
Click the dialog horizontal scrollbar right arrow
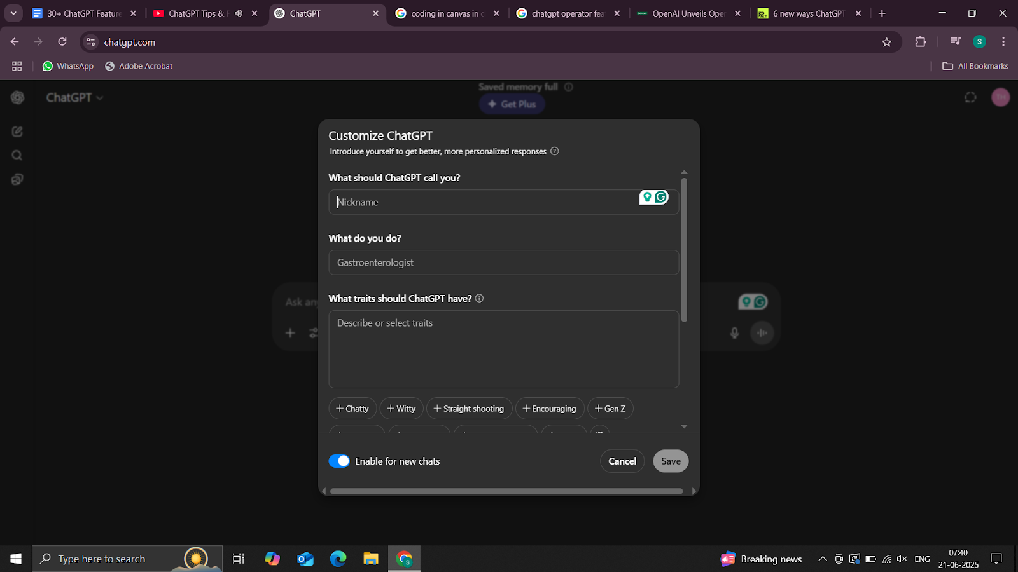pos(694,491)
